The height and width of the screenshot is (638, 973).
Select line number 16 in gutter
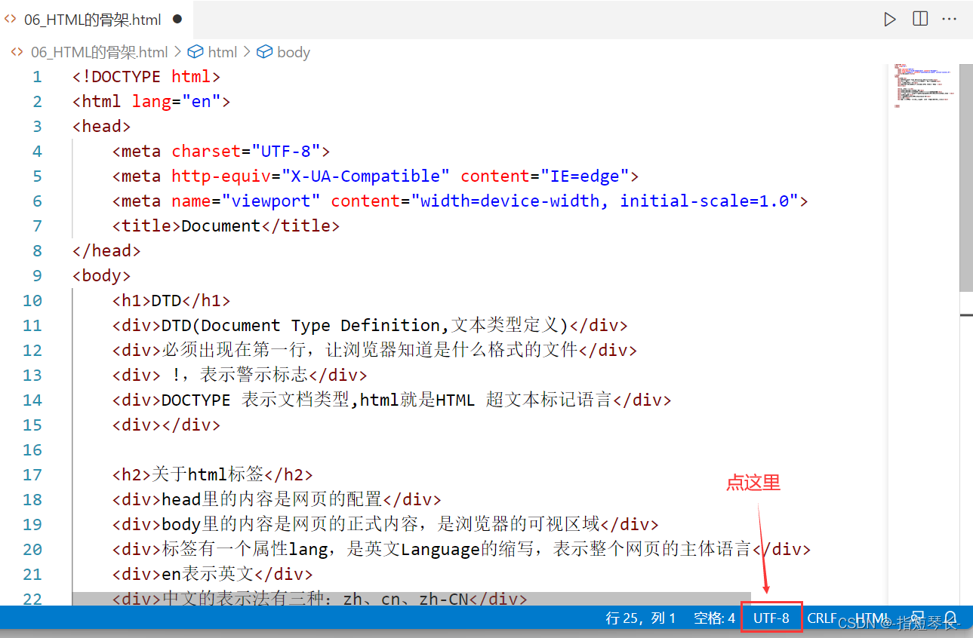pos(32,449)
